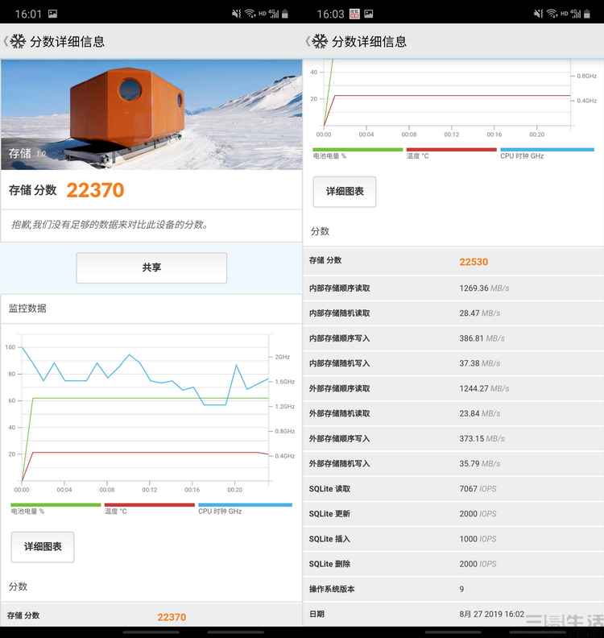This screenshot has width=604, height=638.
Task: Tap the battery icon in right status bar
Action: point(587,14)
